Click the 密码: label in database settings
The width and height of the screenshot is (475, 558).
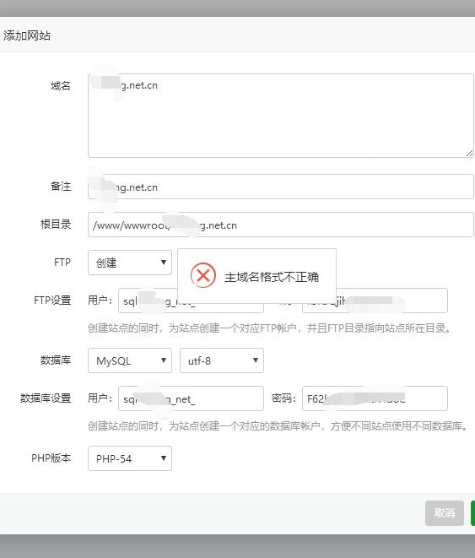[283, 398]
